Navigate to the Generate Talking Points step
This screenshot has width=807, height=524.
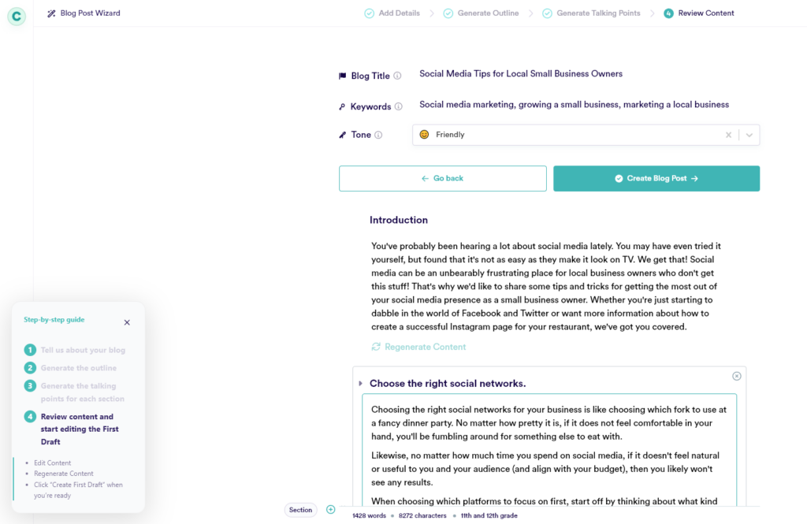coord(599,13)
